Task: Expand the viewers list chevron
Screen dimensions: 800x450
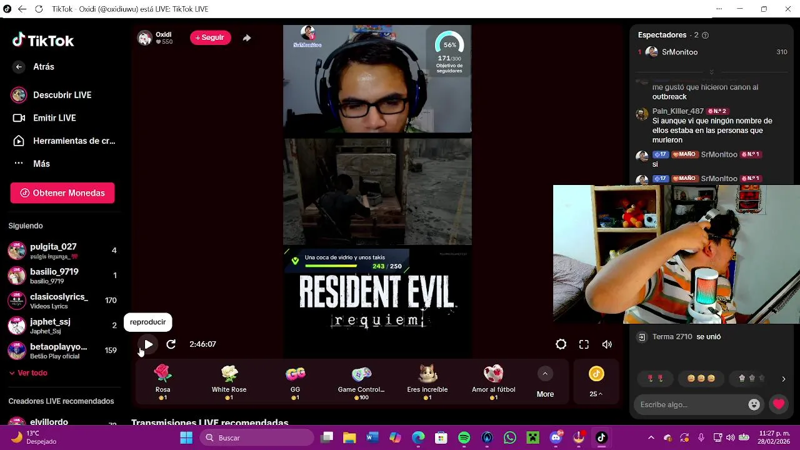Action: pos(711,72)
